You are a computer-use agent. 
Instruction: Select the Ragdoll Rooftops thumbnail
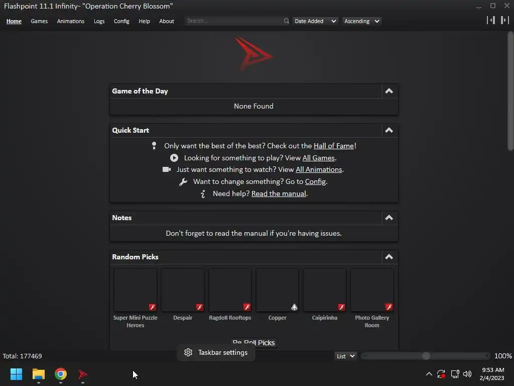click(x=230, y=290)
